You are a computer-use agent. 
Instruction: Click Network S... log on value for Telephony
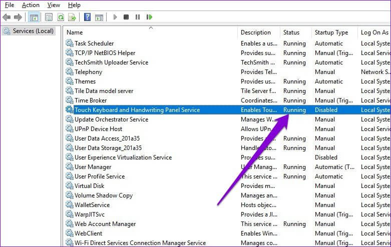(x=375, y=72)
